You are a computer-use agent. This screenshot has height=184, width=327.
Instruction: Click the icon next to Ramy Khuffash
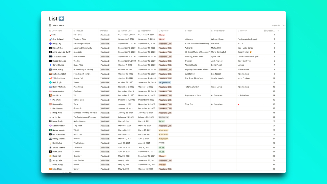(x=50, y=87)
